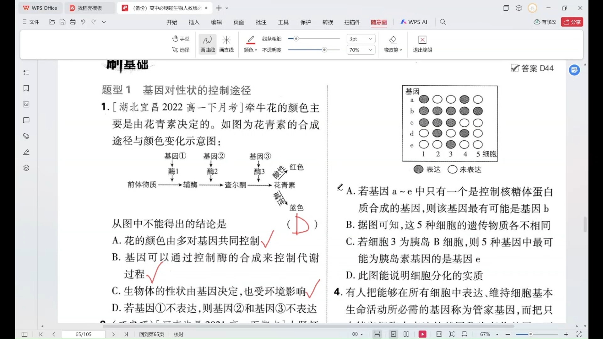The image size is (603, 339).
Task: Click the page number input field
Action: [x=83, y=334]
